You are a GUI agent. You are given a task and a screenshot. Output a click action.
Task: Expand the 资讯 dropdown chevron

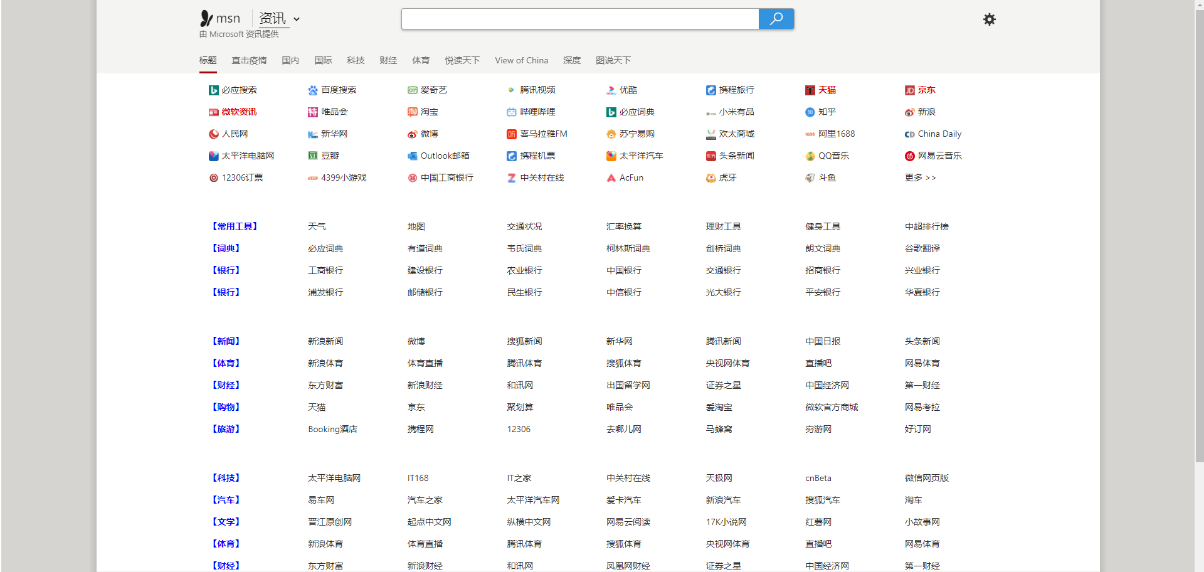point(297,19)
